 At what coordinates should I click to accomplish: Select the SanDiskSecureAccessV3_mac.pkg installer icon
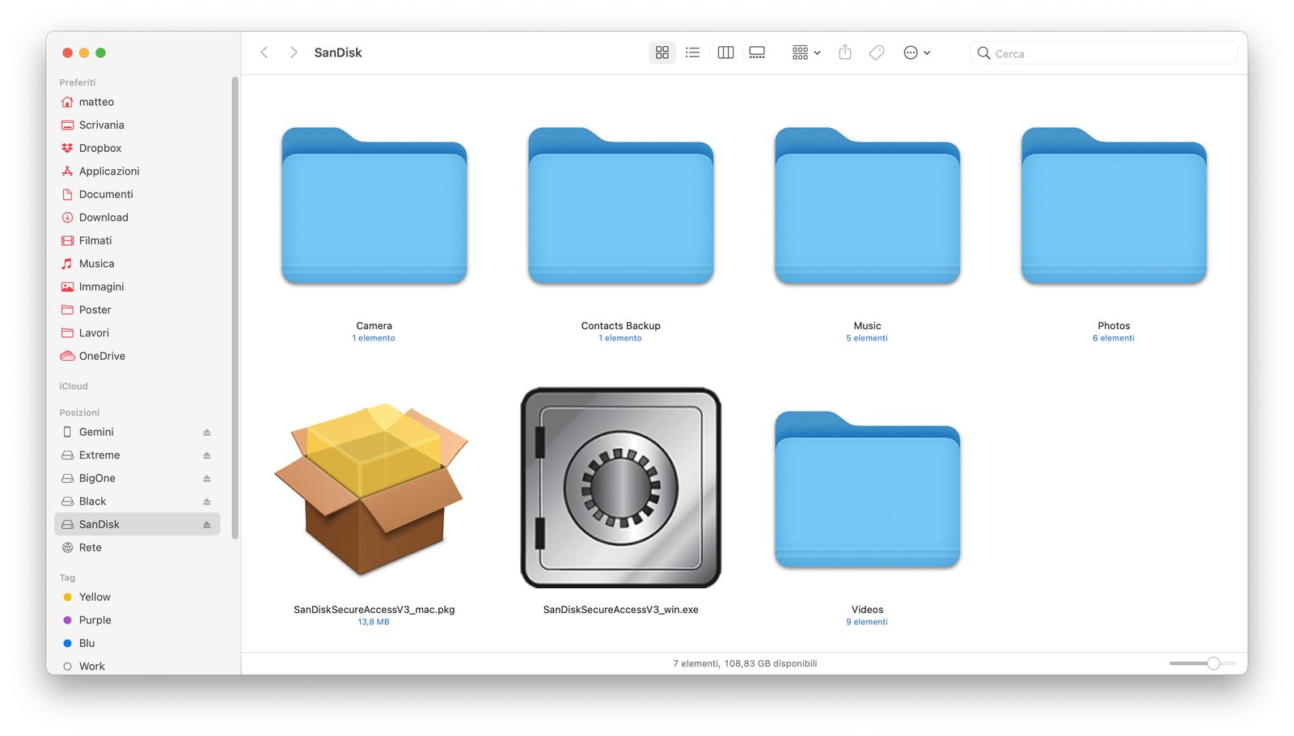pyautogui.click(x=372, y=489)
